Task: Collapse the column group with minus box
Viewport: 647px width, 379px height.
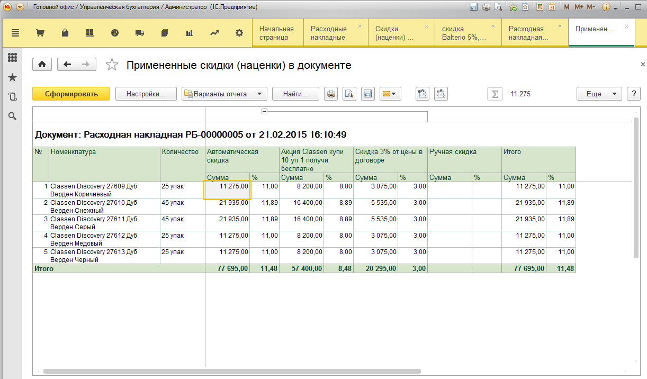Action: pos(264,111)
